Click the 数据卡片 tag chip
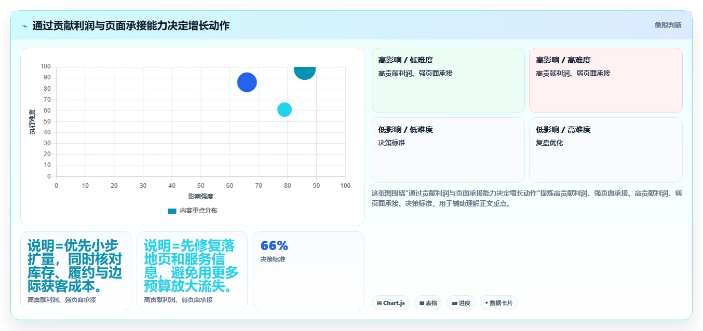Viewport: 703px width, 331px height. [x=498, y=303]
